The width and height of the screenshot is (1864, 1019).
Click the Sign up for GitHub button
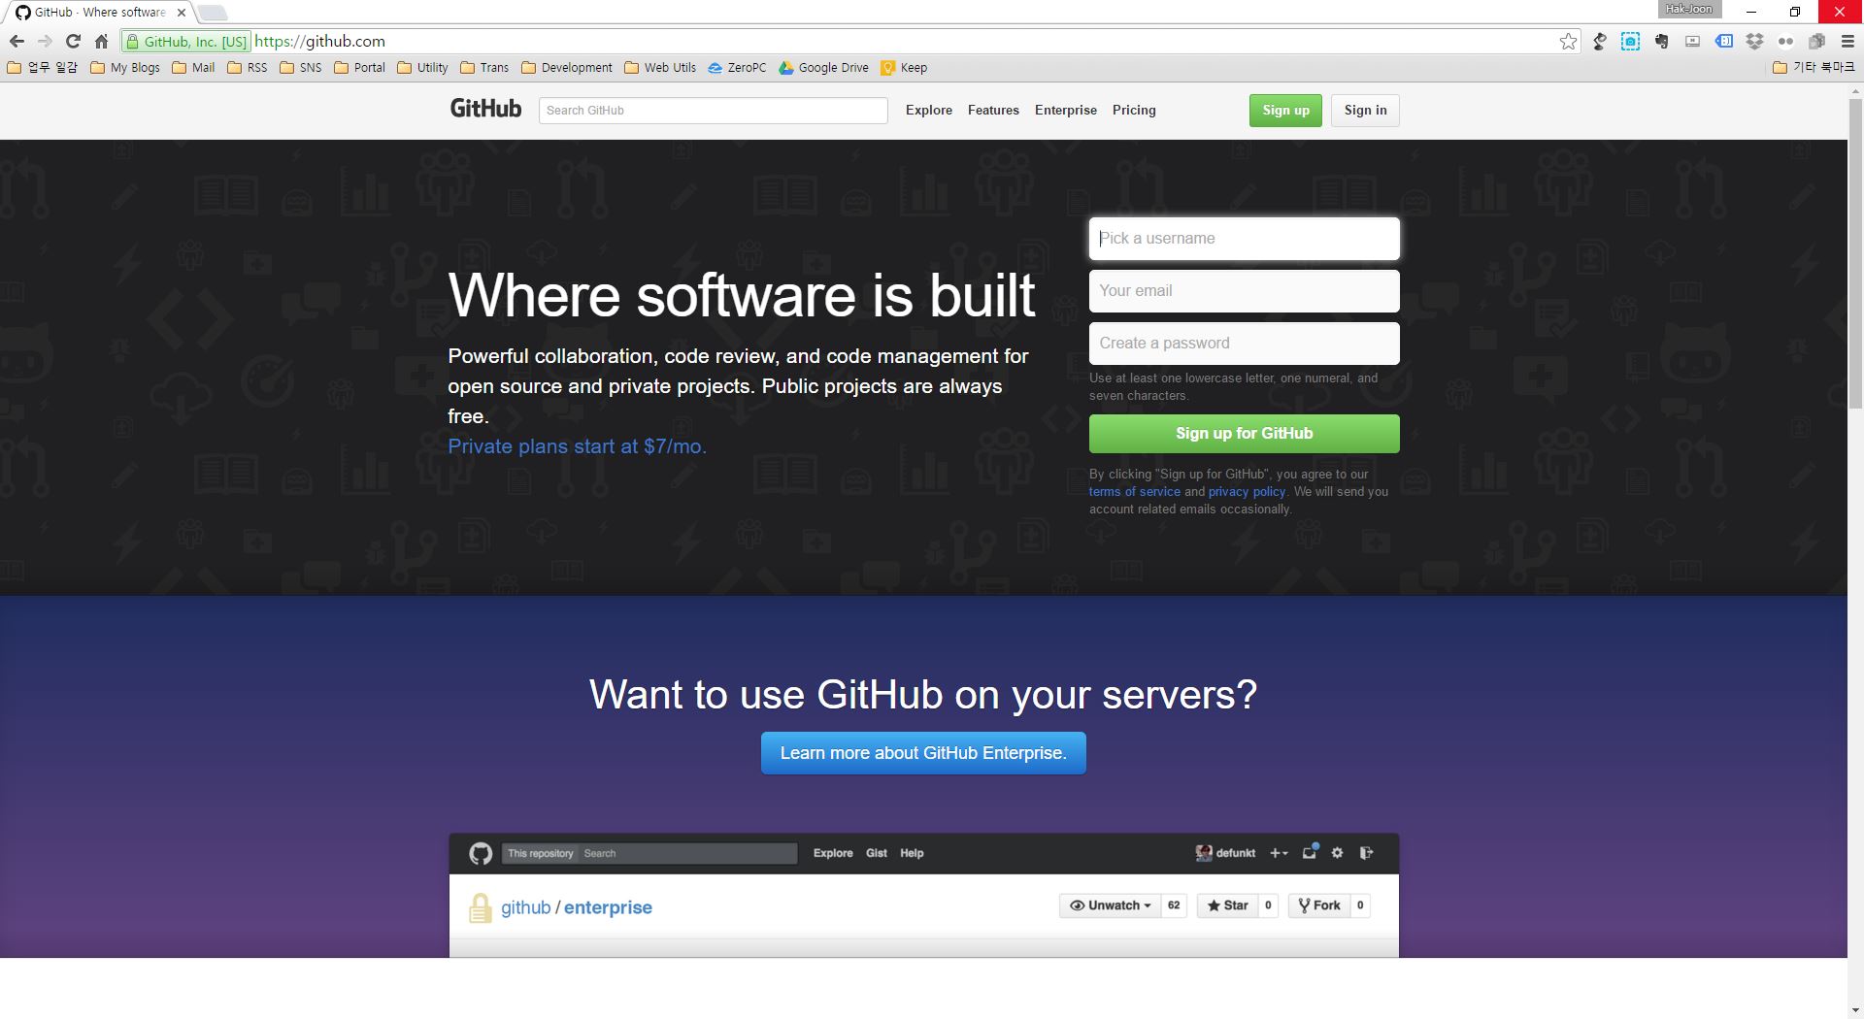pos(1244,433)
